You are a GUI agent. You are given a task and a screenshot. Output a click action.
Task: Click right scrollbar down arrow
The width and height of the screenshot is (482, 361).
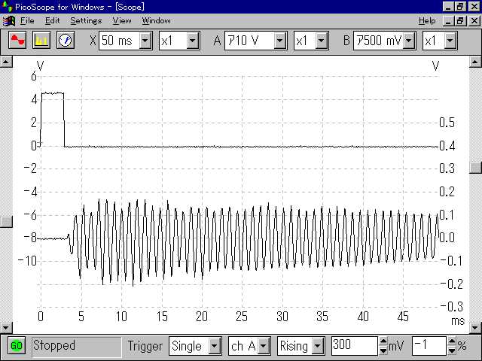(475, 328)
